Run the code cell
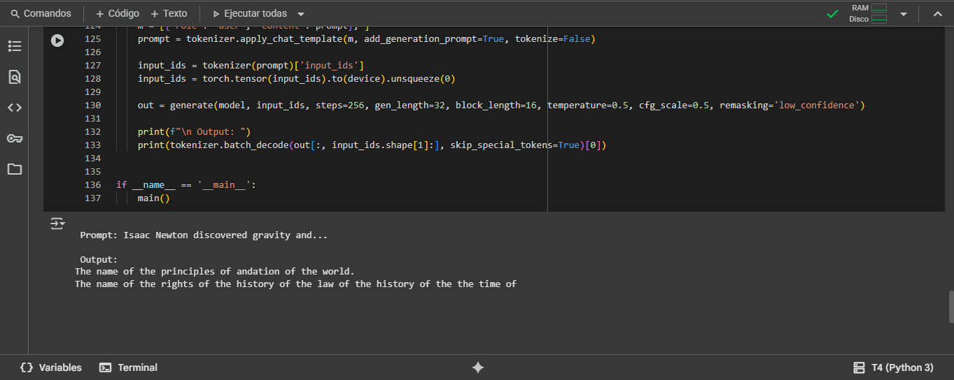 coord(57,41)
